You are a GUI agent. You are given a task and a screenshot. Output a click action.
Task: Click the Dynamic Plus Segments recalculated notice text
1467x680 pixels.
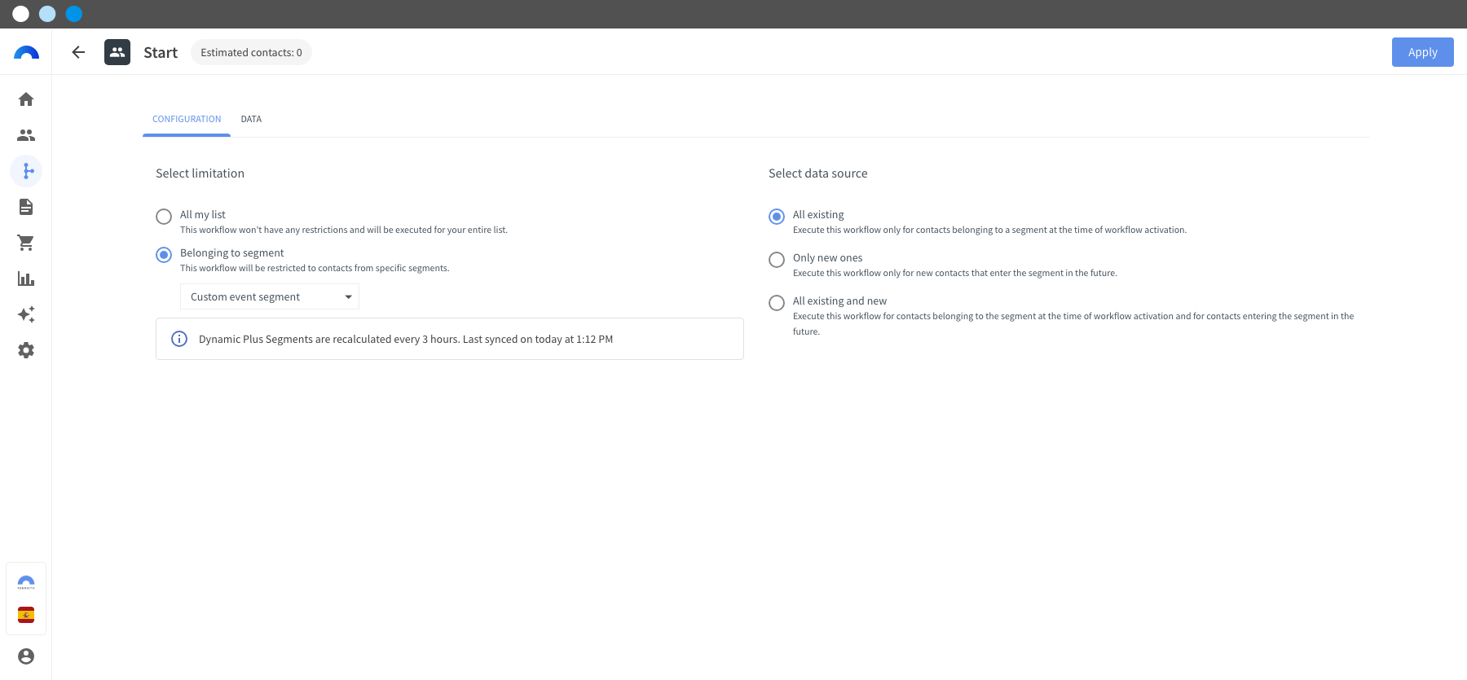(x=406, y=340)
